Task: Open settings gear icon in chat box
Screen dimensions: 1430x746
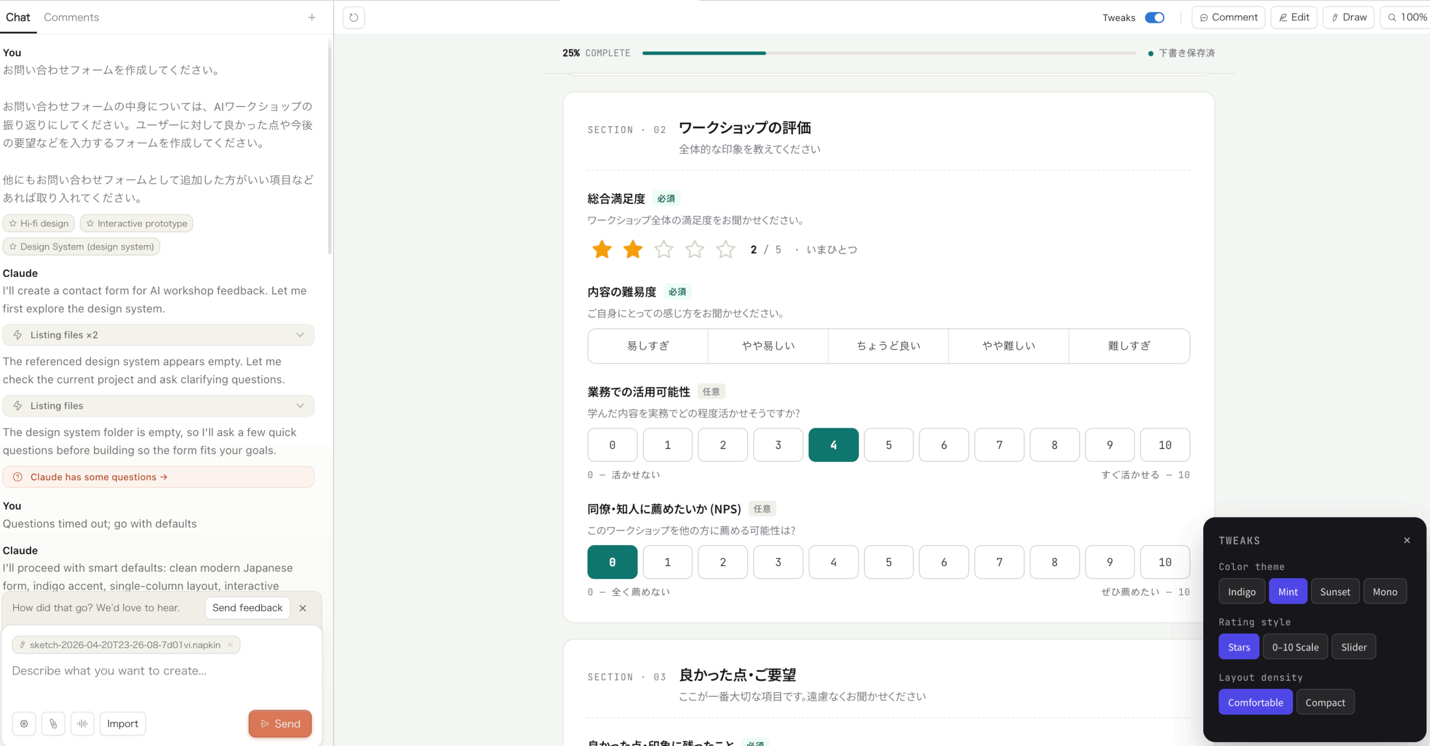Action: coord(24,724)
